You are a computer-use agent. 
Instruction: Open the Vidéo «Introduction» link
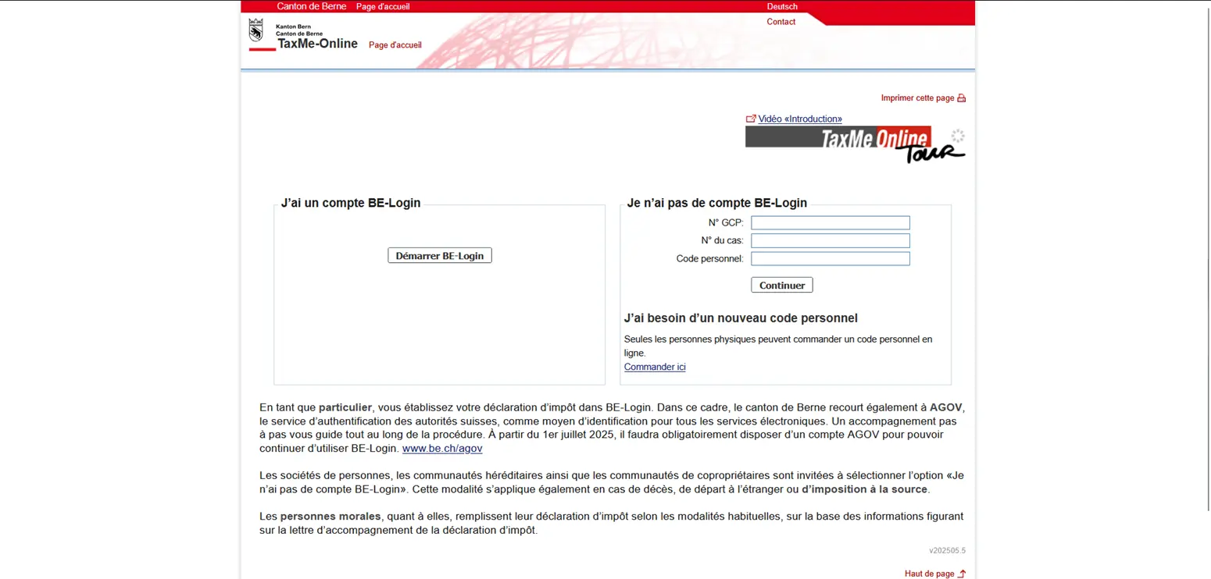pyautogui.click(x=799, y=119)
